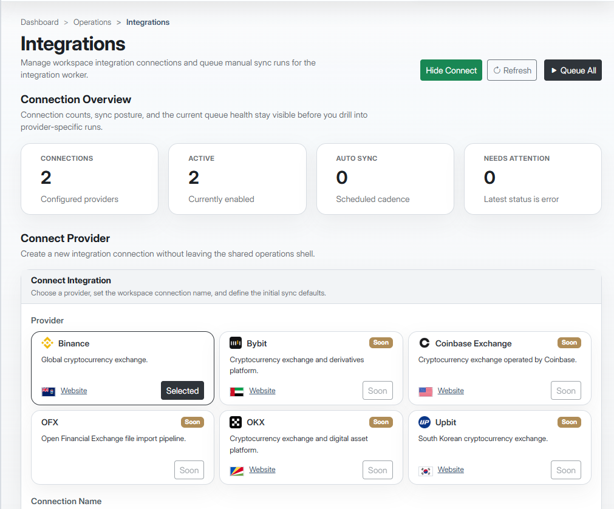Viewport: 614px width, 509px height.
Task: Click the Bybit exchange logo icon
Action: 236,343
